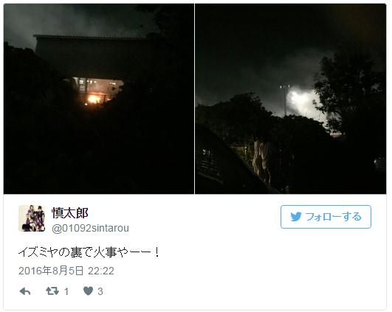Click the Twitter bird icon
The image size is (392, 312).
coord(296,217)
